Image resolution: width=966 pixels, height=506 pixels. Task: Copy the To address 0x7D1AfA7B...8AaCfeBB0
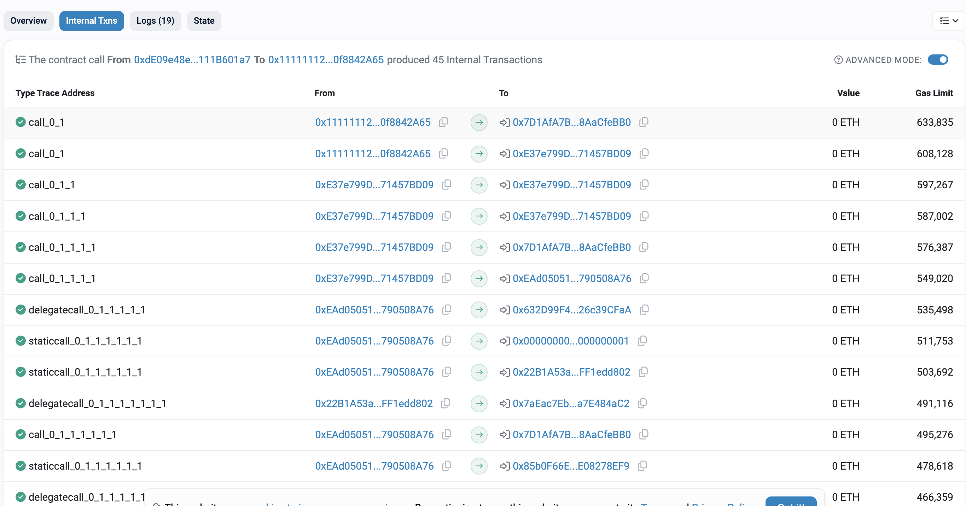pos(644,122)
